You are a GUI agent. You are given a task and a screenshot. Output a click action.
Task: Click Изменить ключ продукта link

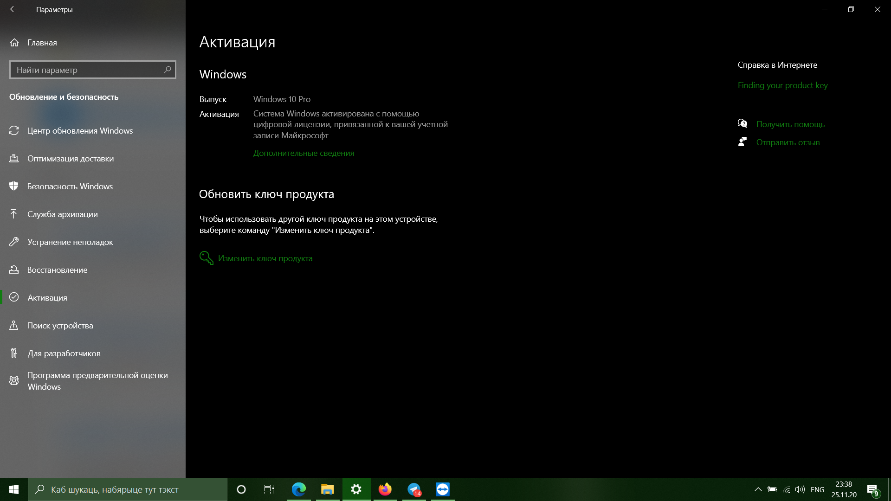[265, 258]
